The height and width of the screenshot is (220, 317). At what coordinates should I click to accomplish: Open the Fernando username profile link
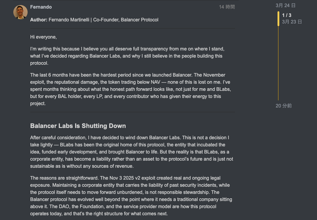[x=41, y=7]
